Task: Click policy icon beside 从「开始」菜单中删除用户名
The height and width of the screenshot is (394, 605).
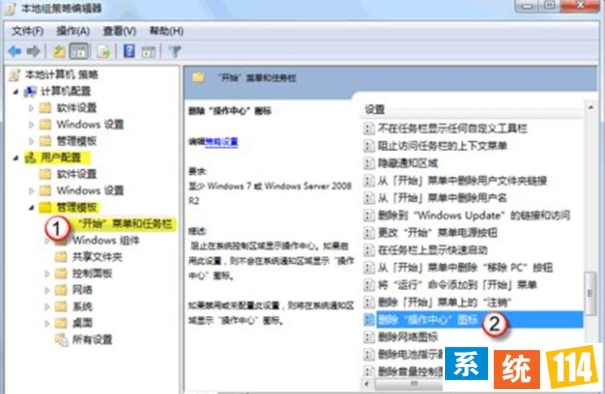Action: (x=369, y=198)
